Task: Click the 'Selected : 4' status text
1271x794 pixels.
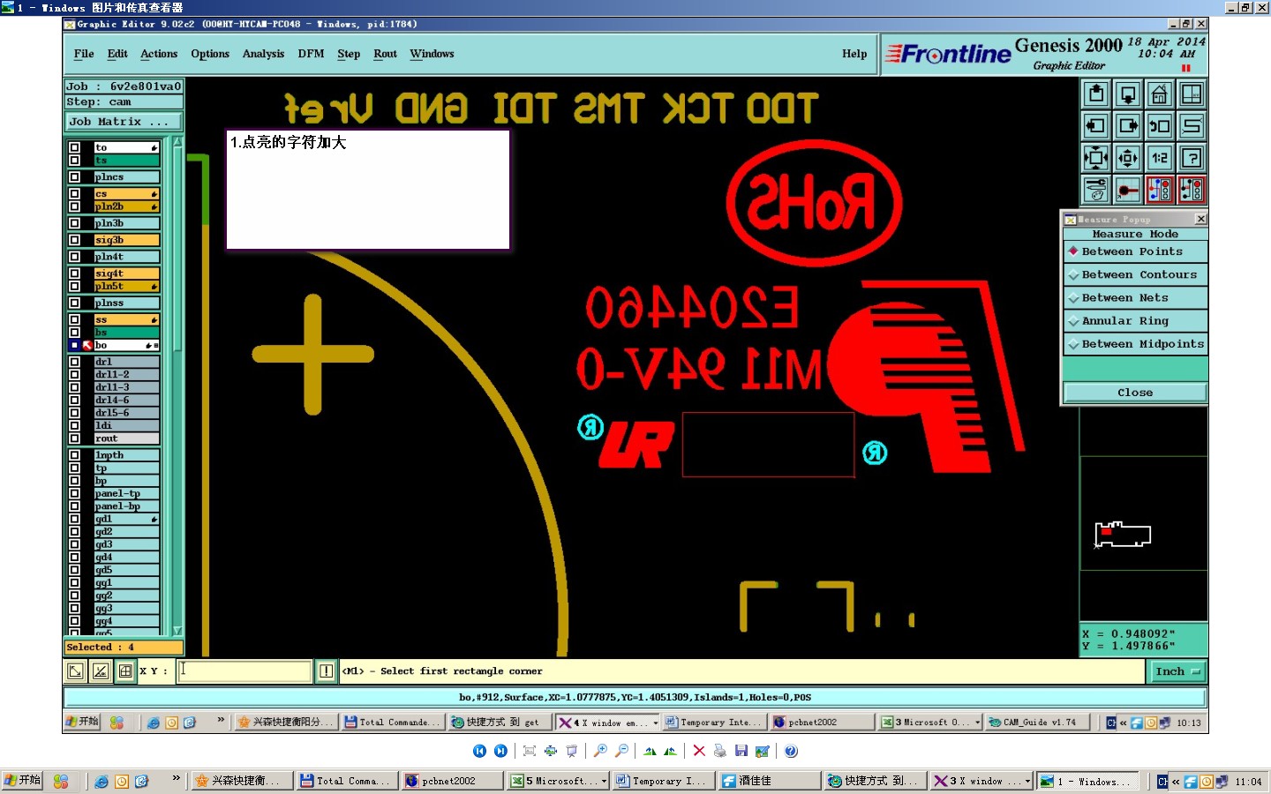Action: click(101, 648)
